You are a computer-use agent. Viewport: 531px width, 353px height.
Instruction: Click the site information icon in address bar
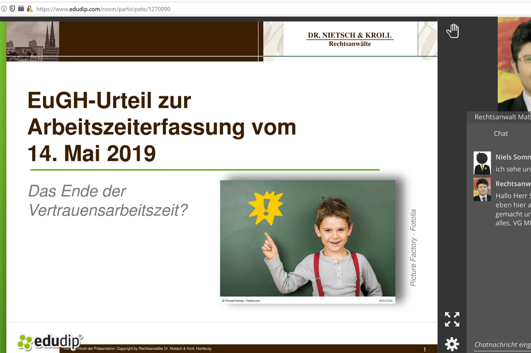click(4, 9)
